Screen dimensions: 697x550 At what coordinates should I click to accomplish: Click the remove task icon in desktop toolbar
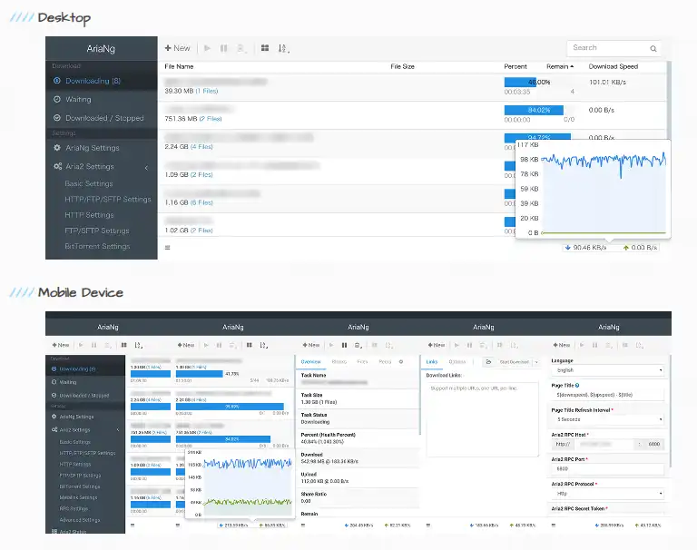coord(241,48)
